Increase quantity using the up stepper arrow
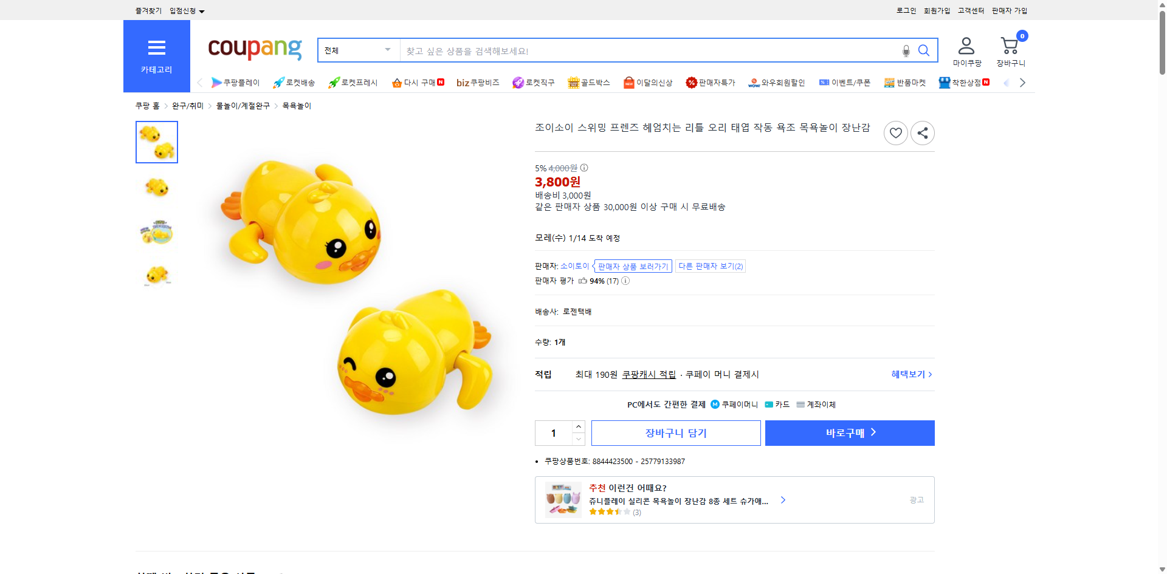1167x574 pixels. coord(578,426)
